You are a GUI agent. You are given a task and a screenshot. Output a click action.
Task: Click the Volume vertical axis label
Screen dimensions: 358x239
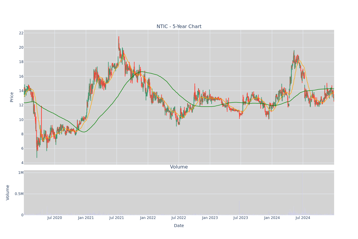click(x=8, y=192)
